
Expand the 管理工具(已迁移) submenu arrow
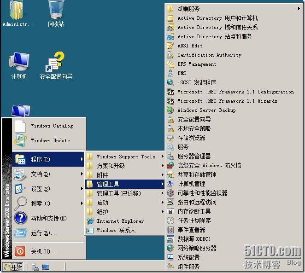pyautogui.click(x=162, y=193)
